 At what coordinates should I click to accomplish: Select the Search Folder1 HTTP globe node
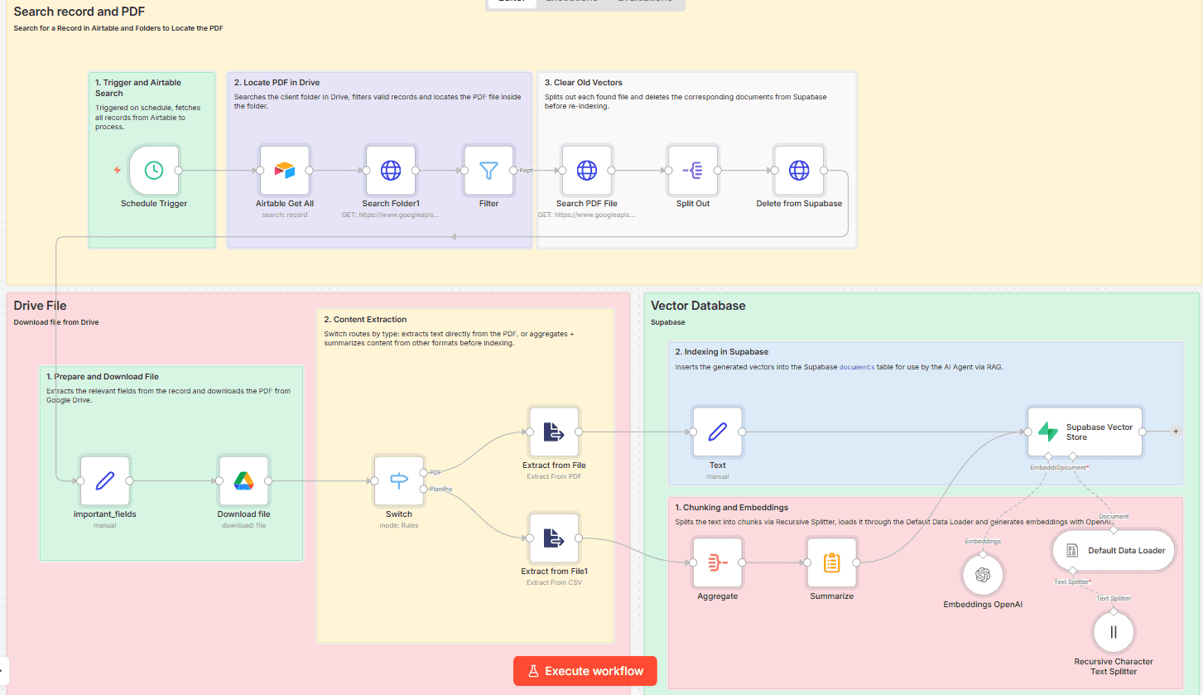tap(391, 171)
